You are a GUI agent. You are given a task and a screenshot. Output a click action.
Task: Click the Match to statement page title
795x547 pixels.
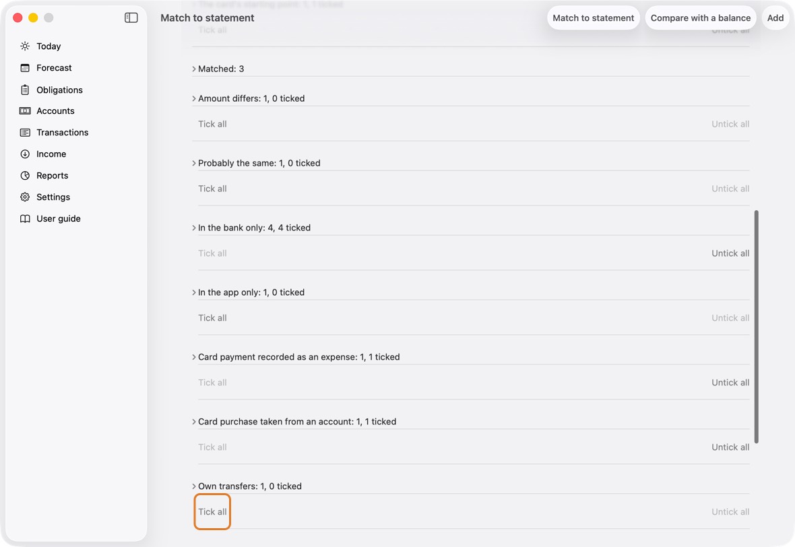click(x=208, y=18)
